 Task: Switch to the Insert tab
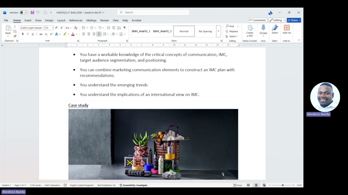click(28, 20)
